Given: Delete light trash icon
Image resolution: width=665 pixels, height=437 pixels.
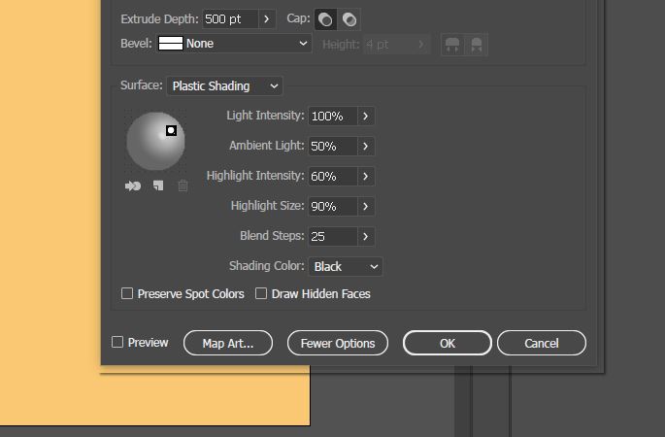Looking at the screenshot, I should [183, 185].
